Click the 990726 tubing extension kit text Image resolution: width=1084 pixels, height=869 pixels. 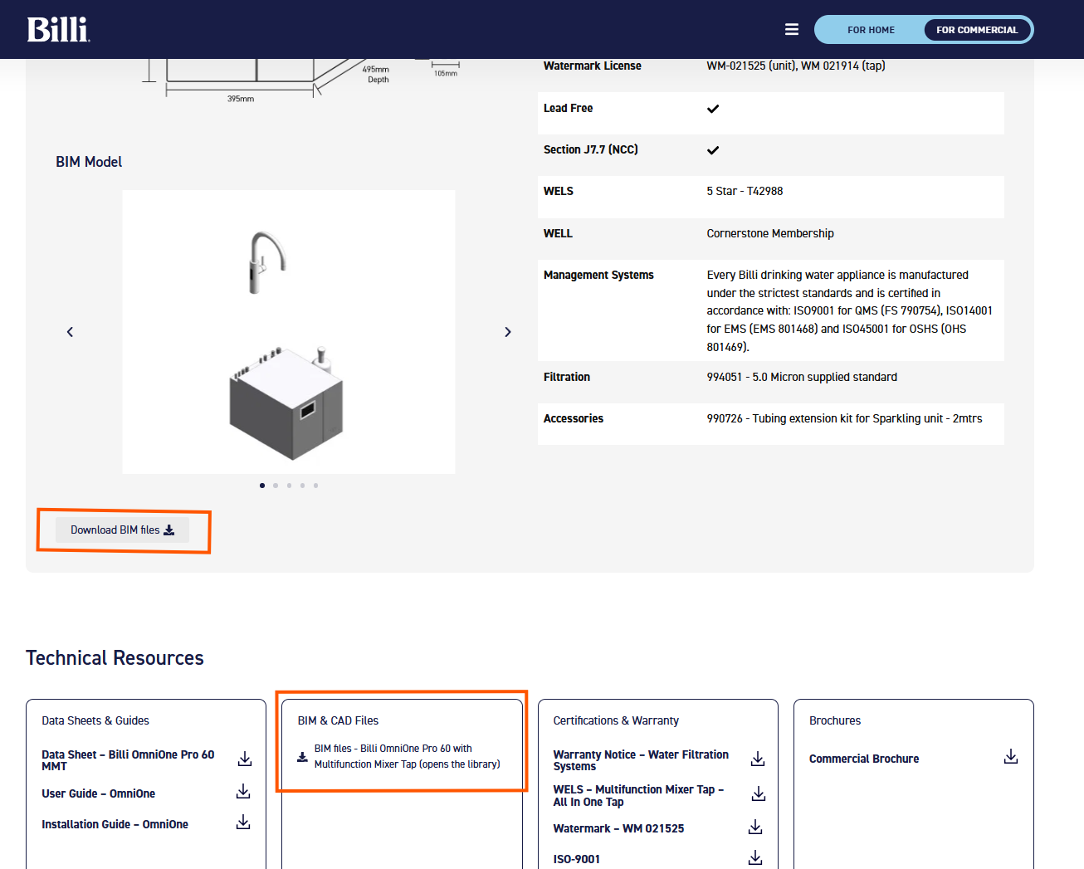pos(844,418)
